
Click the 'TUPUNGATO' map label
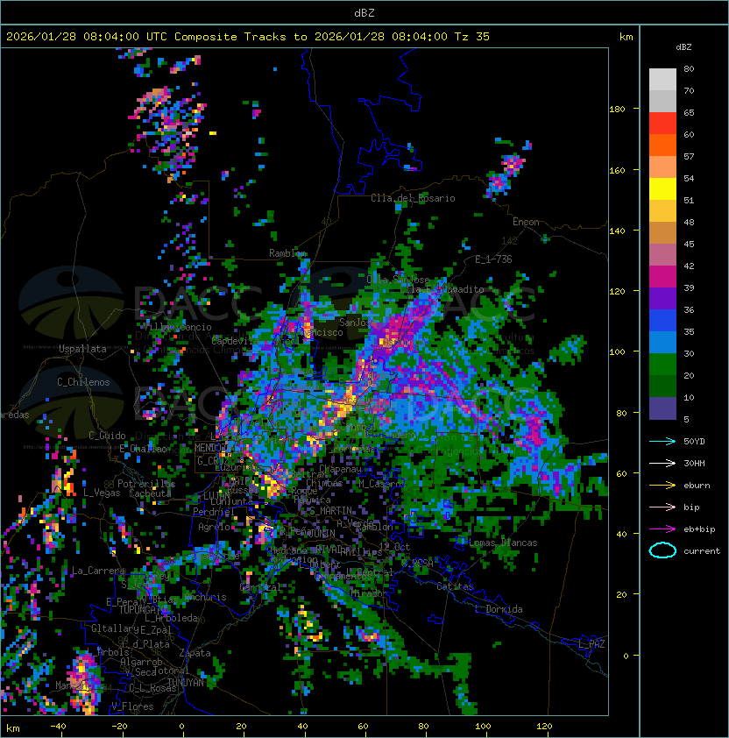tap(143, 609)
